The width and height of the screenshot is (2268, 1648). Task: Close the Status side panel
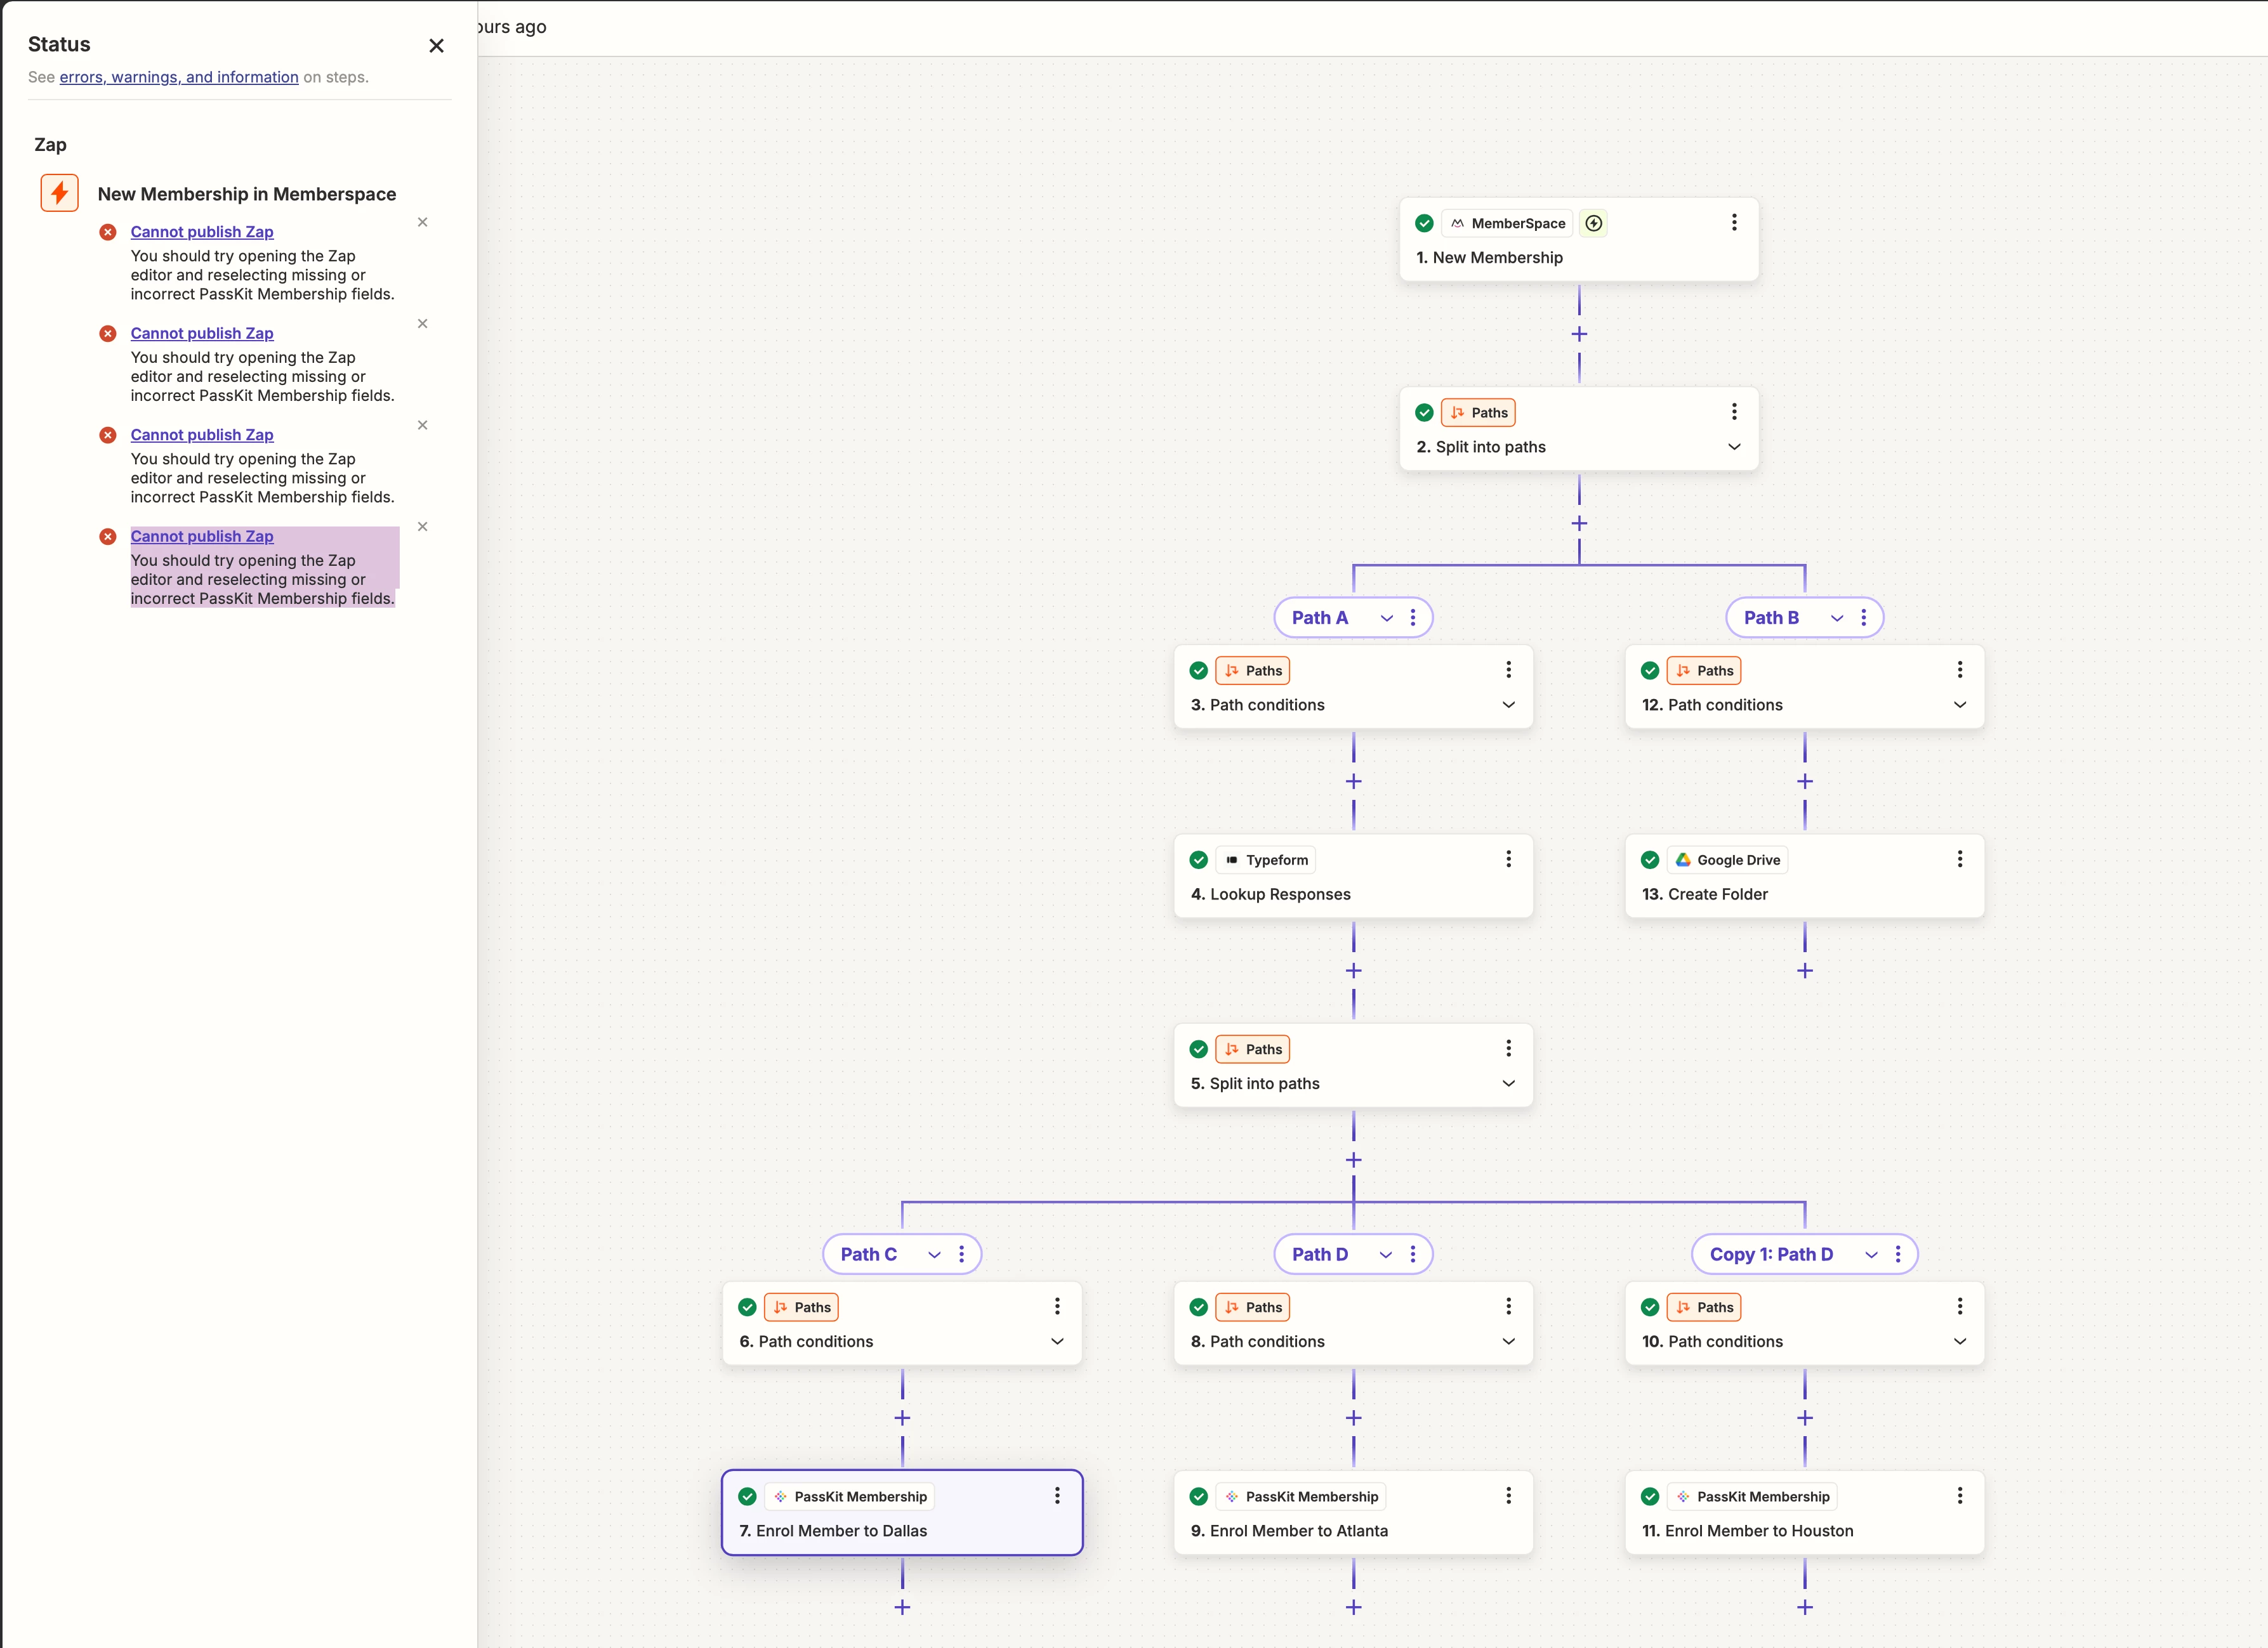click(436, 46)
